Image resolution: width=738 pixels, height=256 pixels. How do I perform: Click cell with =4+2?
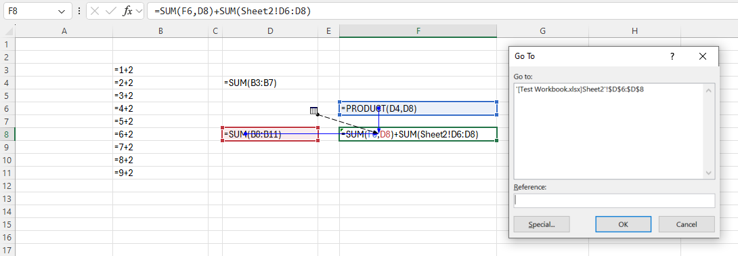coord(160,108)
